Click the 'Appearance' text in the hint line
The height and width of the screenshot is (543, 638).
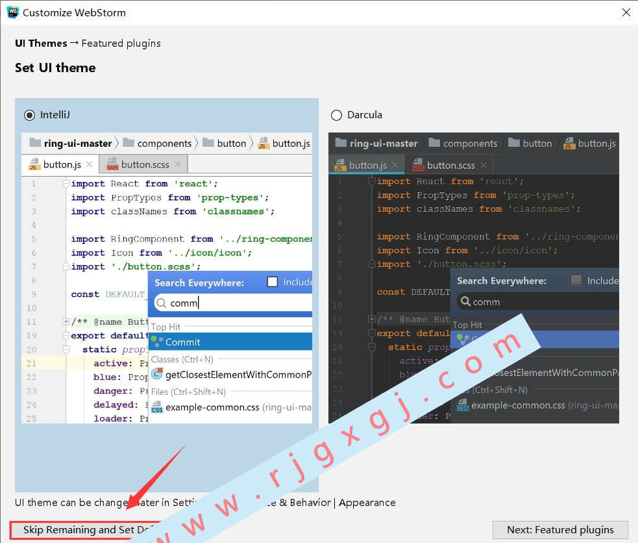tap(367, 503)
